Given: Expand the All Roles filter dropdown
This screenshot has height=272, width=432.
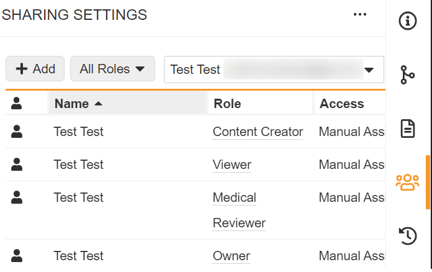Looking at the screenshot, I should [x=112, y=69].
